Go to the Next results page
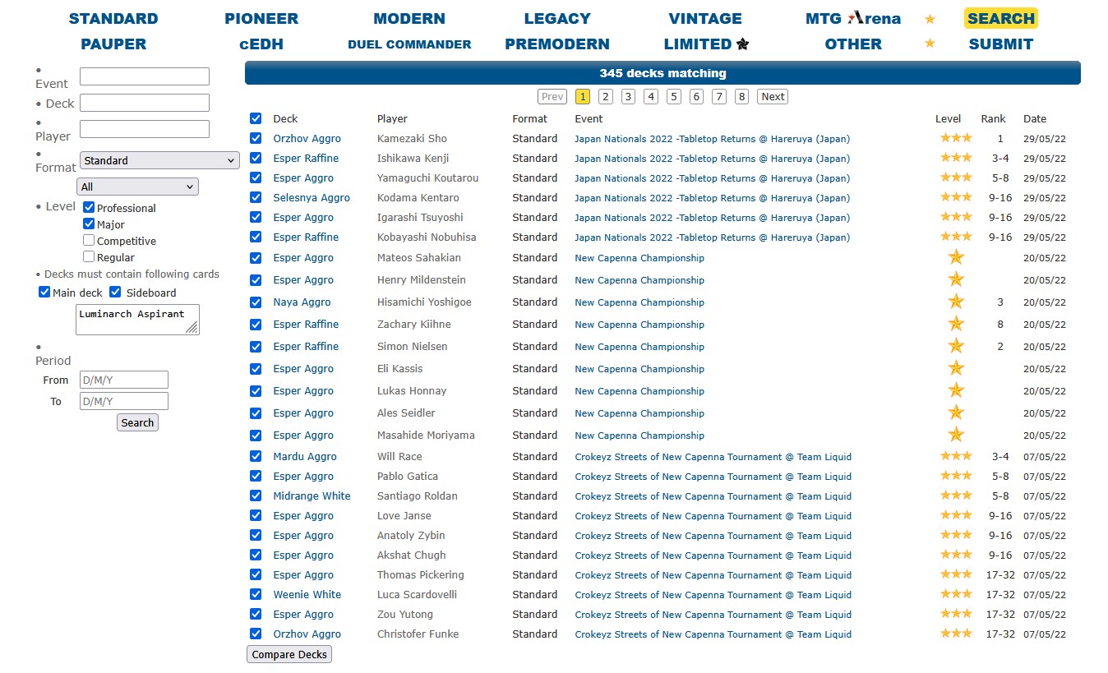Screen dimensions: 1108x673 (x=773, y=96)
